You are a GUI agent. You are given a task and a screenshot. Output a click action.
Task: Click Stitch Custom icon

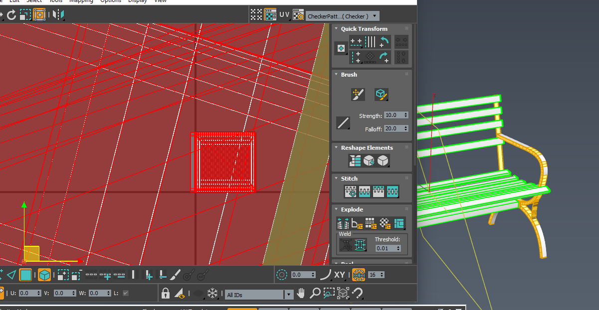point(393,192)
